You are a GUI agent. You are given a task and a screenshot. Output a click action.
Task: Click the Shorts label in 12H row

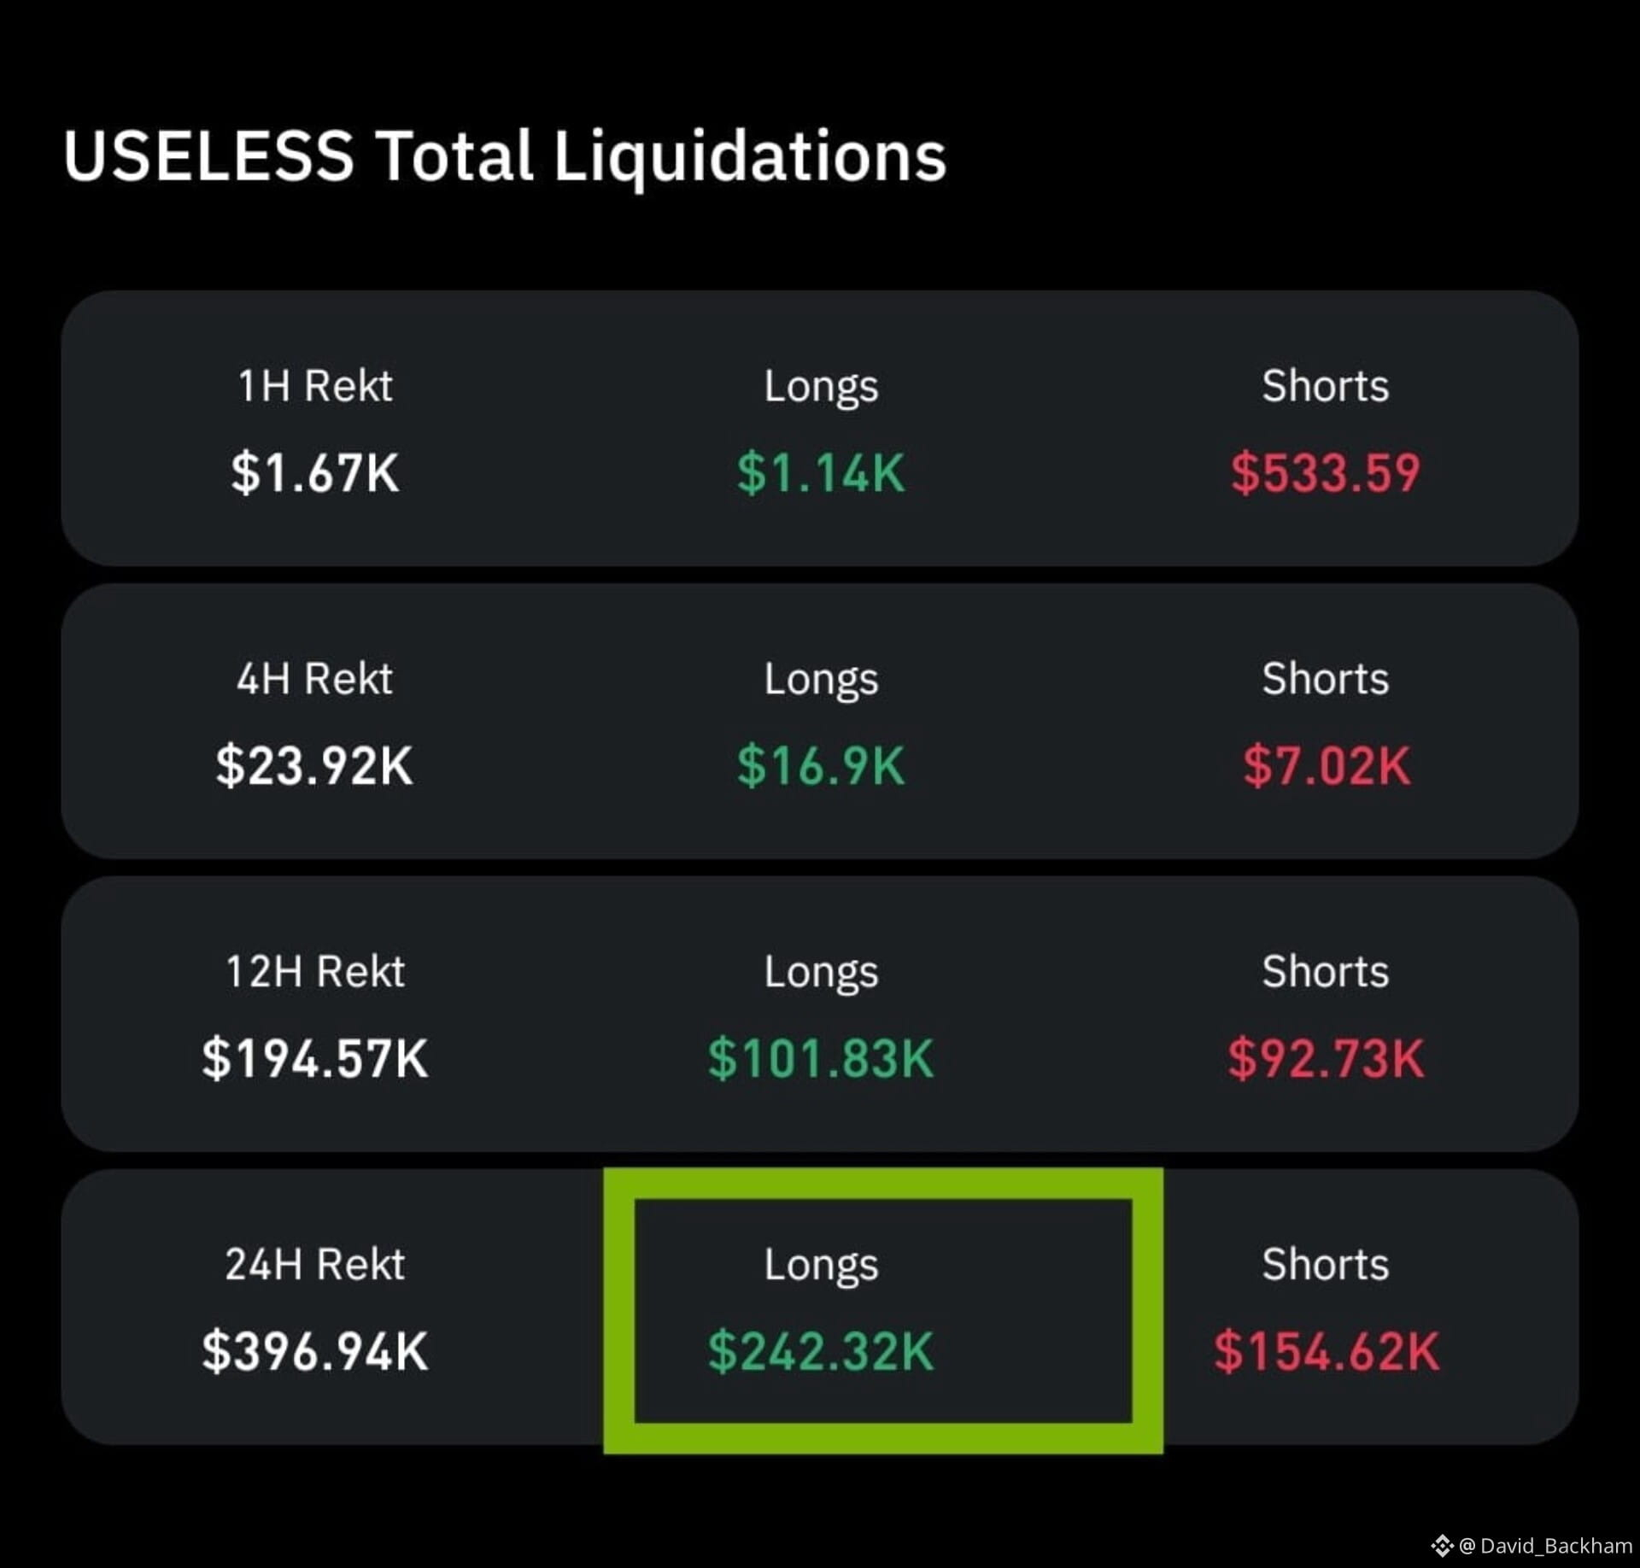(x=1326, y=971)
